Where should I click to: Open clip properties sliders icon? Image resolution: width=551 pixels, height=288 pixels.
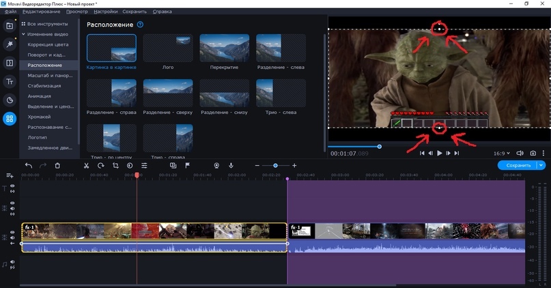pyautogui.click(x=144, y=165)
